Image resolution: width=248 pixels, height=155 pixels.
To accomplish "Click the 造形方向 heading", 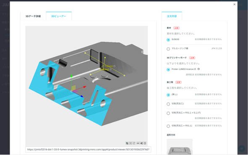I will click(x=171, y=135).
